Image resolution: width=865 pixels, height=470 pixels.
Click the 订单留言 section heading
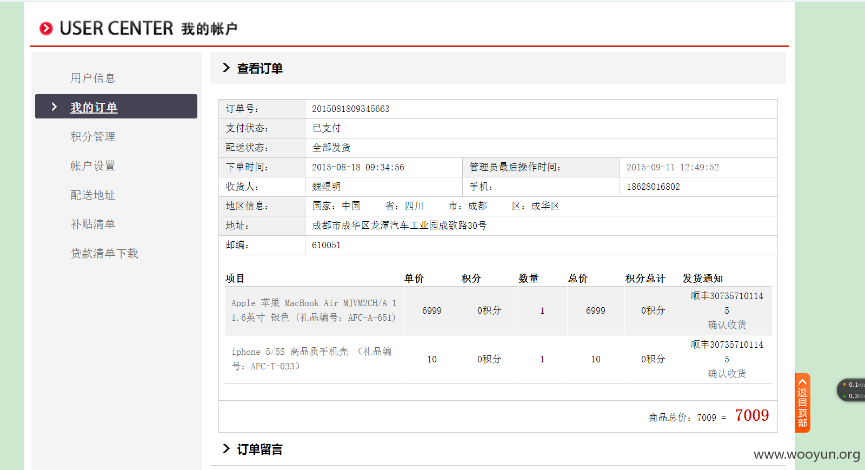click(259, 449)
